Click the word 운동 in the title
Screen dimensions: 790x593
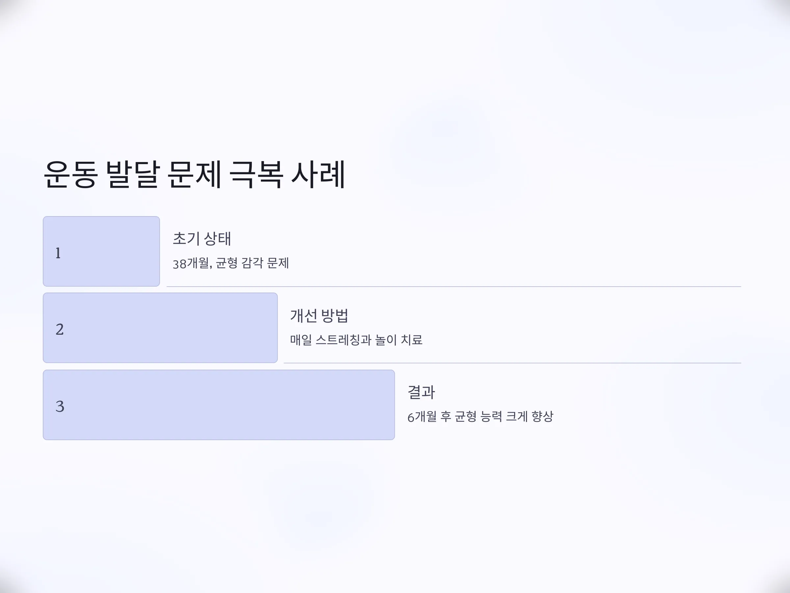70,174
